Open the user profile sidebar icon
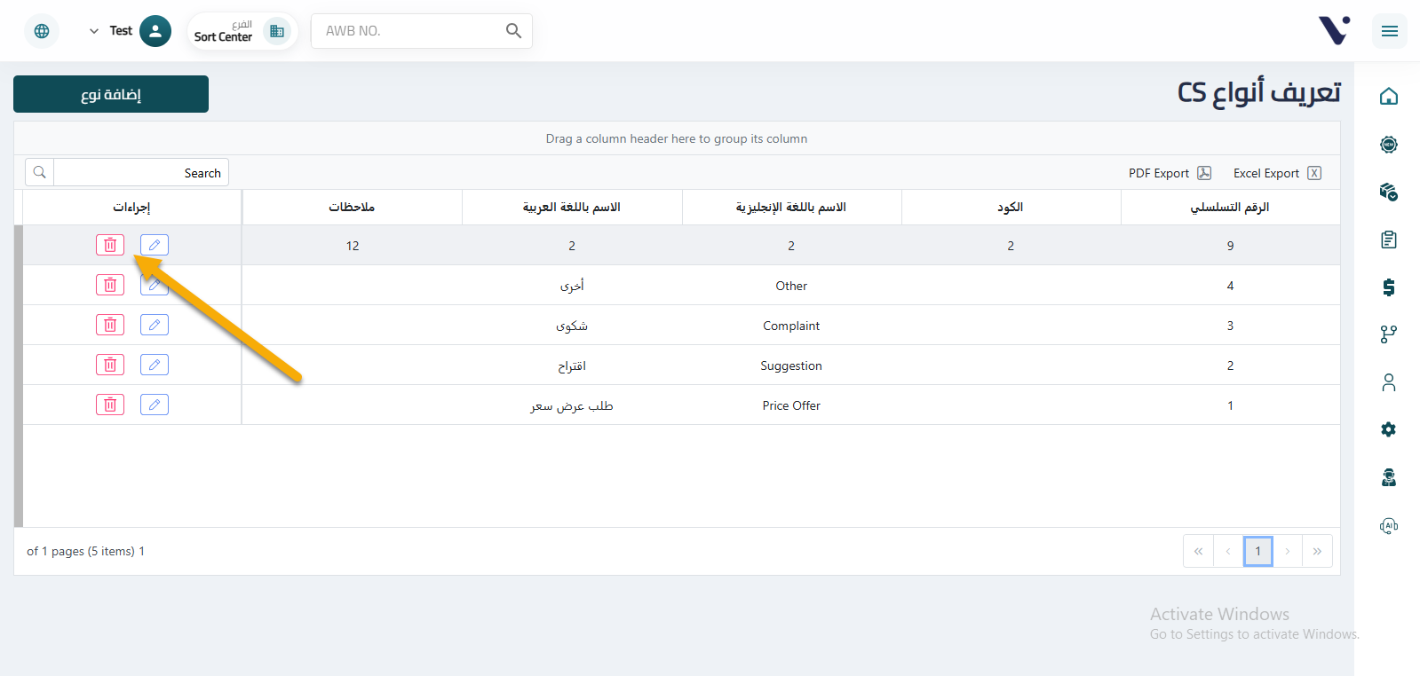 [x=1389, y=382]
